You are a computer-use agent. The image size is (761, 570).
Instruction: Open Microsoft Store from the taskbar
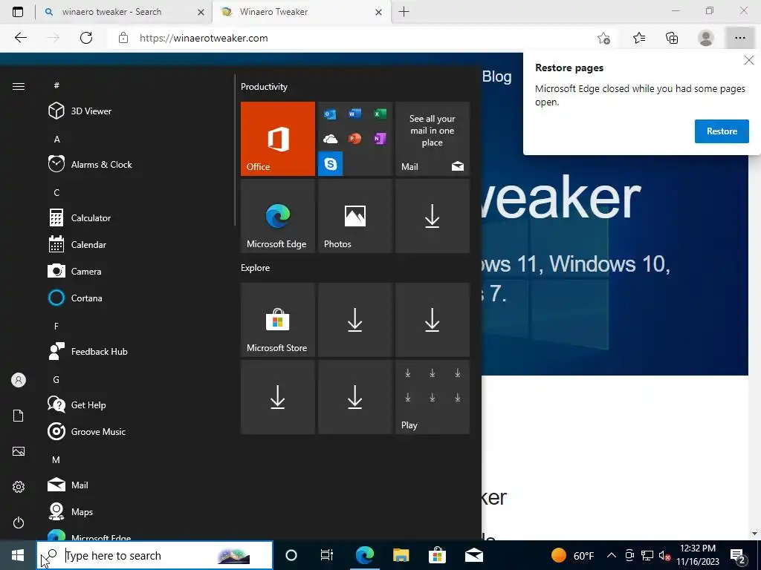click(x=437, y=555)
